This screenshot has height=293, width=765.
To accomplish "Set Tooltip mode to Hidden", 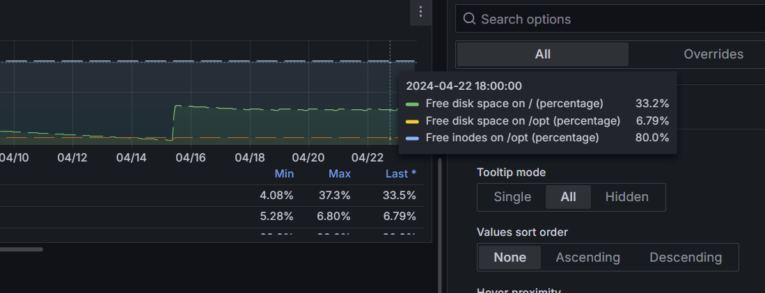I will [626, 197].
